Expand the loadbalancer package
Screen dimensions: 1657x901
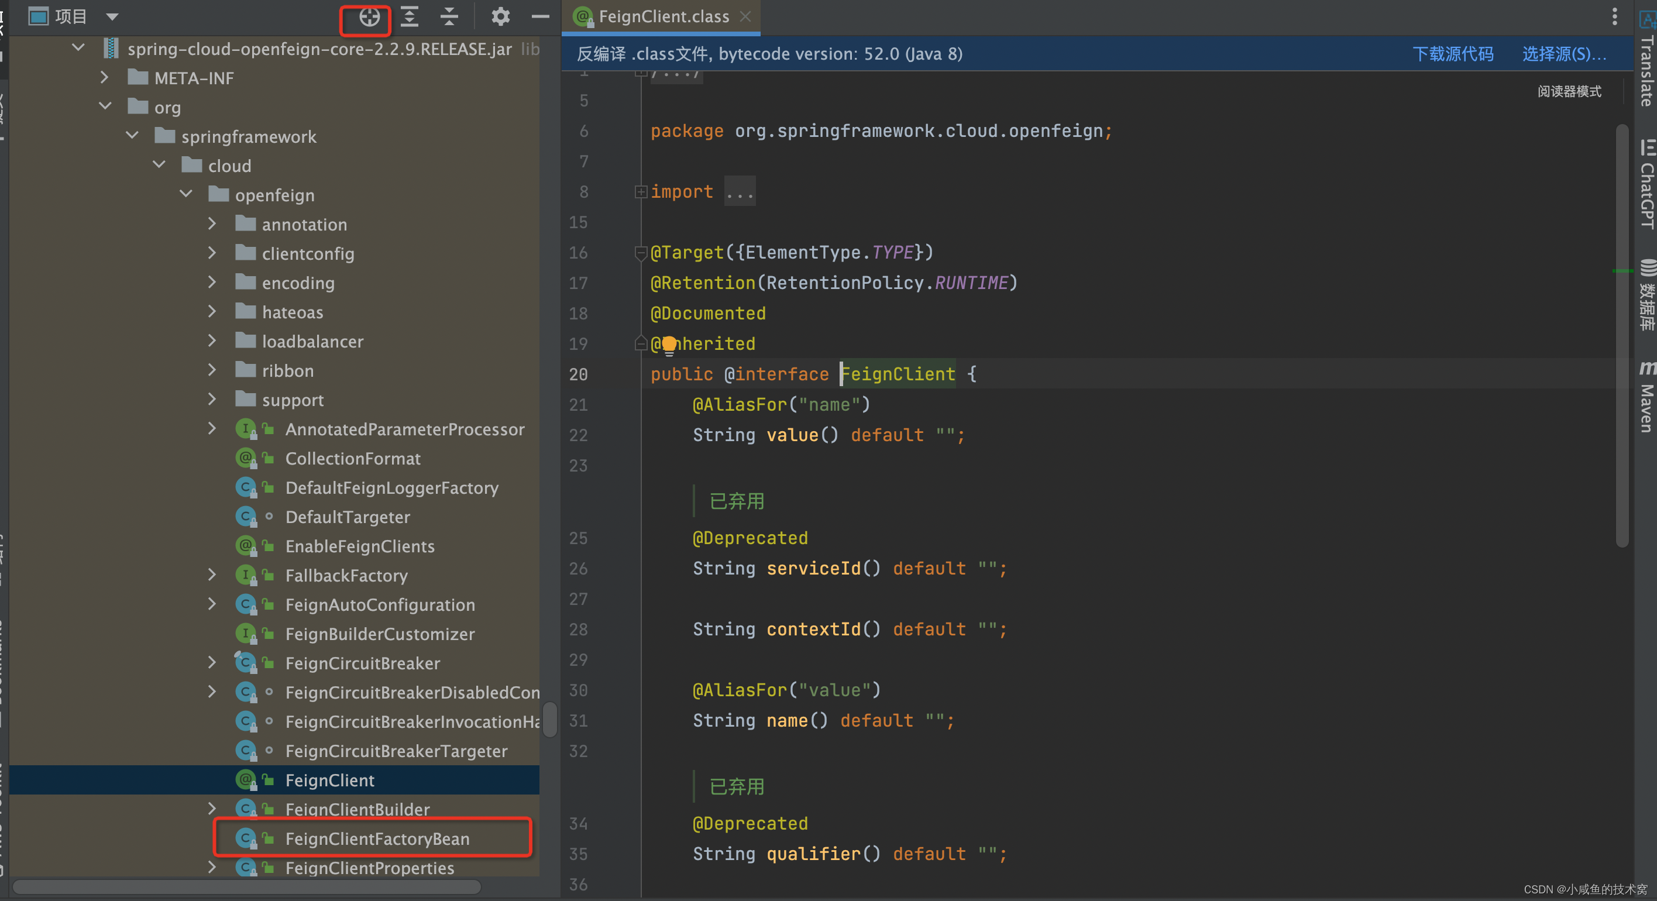tap(212, 340)
